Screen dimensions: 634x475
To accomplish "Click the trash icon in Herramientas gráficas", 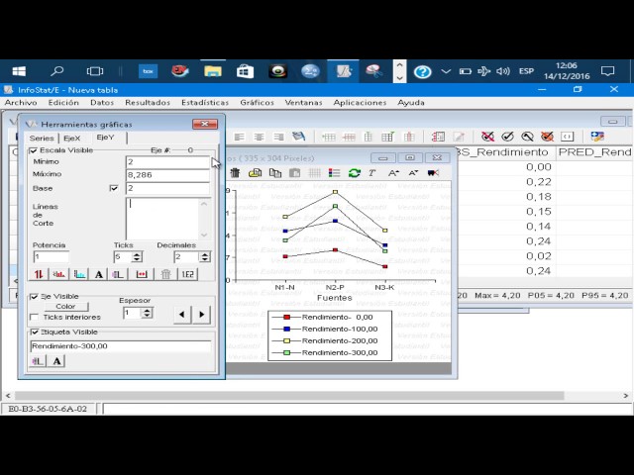I will coord(165,274).
